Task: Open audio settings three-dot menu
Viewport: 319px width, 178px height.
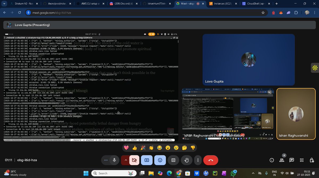Action: [106, 160]
